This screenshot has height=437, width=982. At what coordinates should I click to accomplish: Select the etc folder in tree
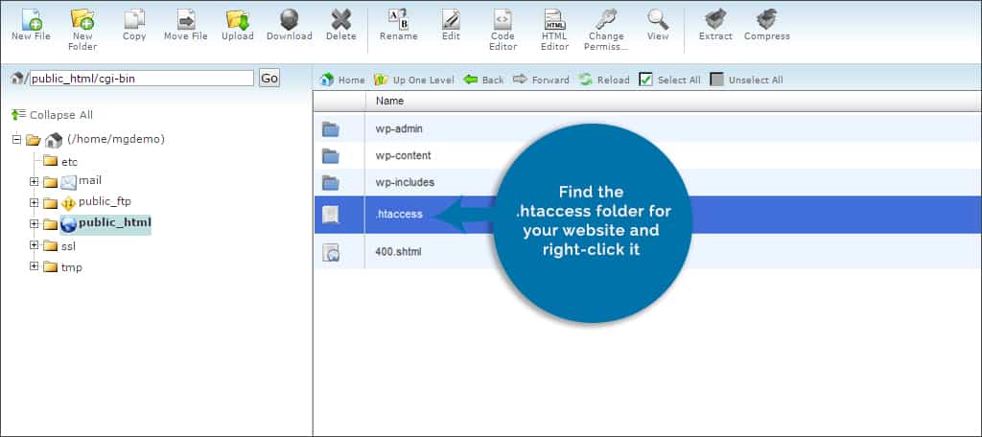[x=69, y=162]
